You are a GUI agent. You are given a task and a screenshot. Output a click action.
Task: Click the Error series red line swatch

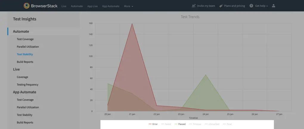[150, 124]
